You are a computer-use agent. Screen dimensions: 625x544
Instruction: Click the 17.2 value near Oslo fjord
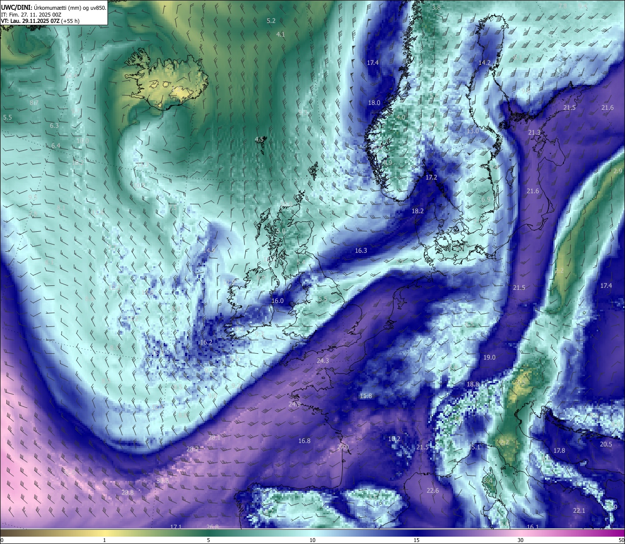click(x=431, y=177)
